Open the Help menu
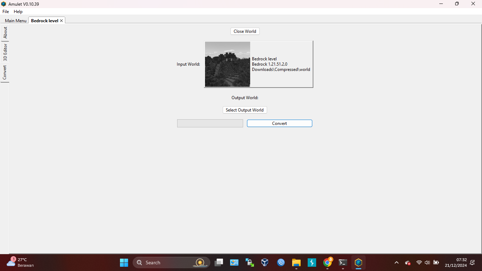The width and height of the screenshot is (482, 271). click(18, 12)
